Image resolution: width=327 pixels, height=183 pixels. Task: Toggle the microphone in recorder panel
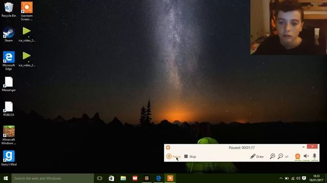(315, 156)
